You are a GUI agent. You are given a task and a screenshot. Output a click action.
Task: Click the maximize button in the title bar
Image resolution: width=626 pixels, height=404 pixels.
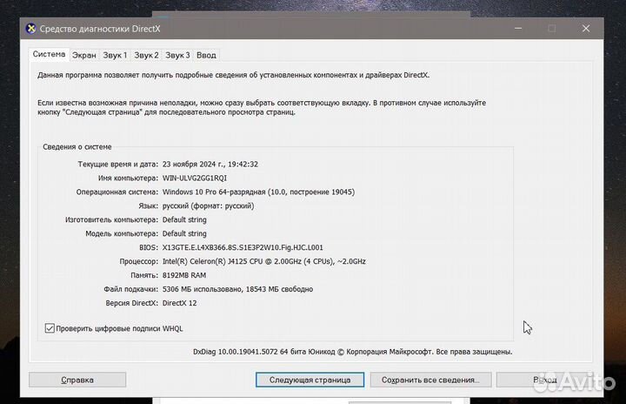552,29
